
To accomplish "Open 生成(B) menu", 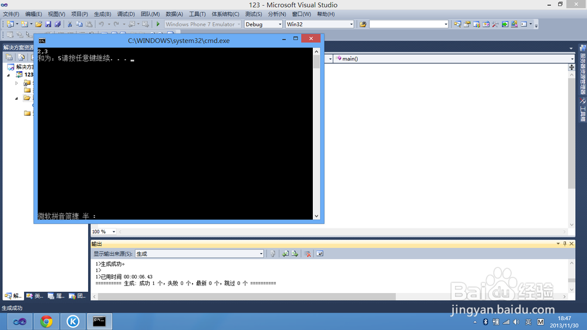I will (103, 14).
